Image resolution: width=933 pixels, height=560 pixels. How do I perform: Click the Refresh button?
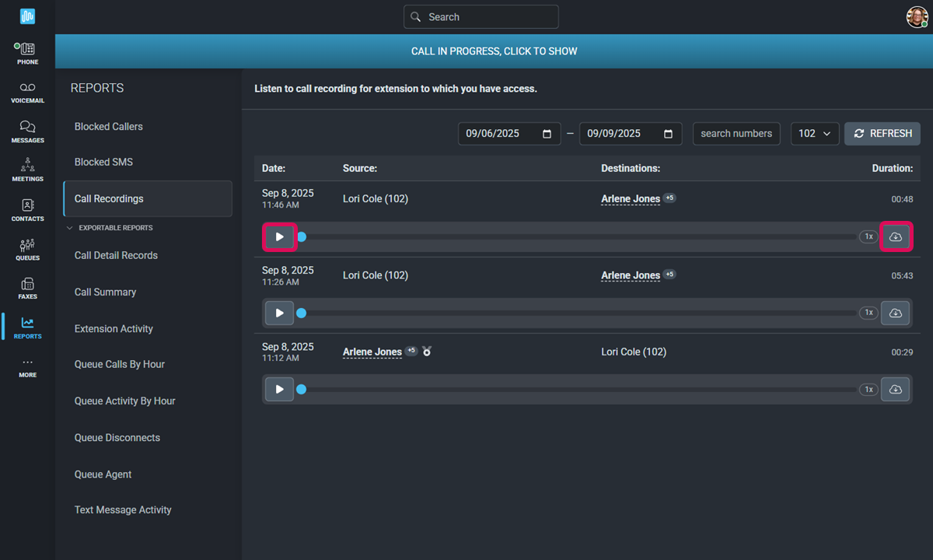882,134
